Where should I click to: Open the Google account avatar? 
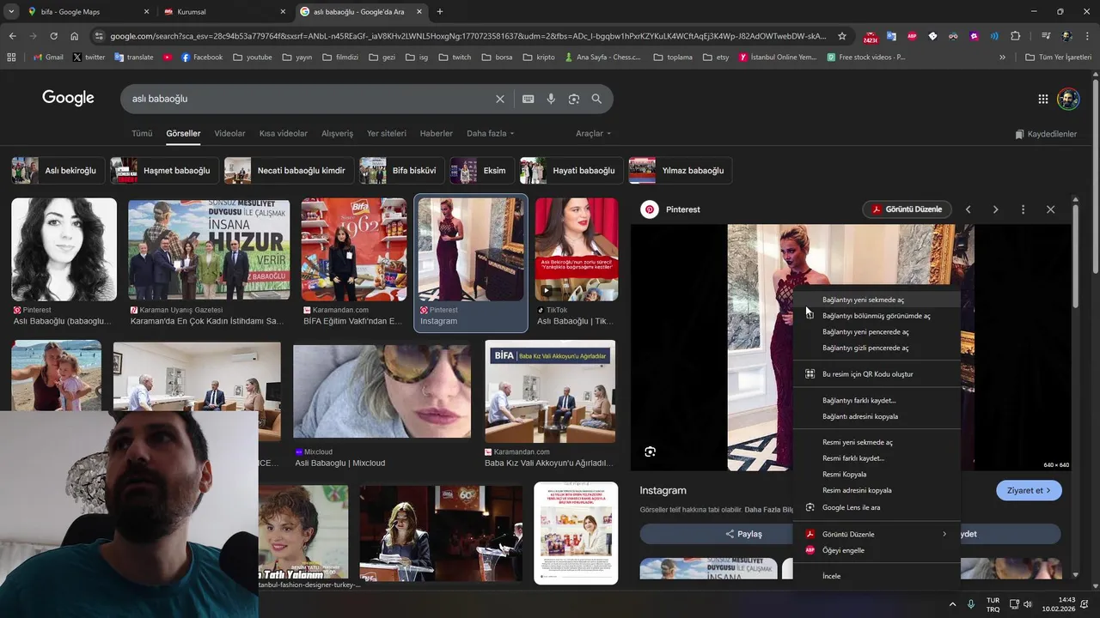click(1068, 99)
